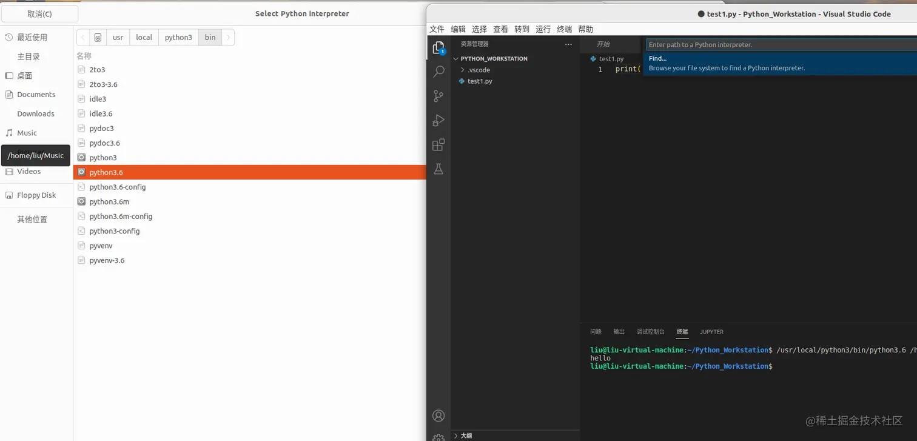The image size is (917, 441).
Task: Sort files by the 名称 column header
Action: pos(84,56)
